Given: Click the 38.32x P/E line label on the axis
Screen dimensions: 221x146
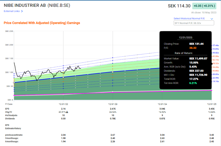Looking at the screenshot, I should (216, 63).
